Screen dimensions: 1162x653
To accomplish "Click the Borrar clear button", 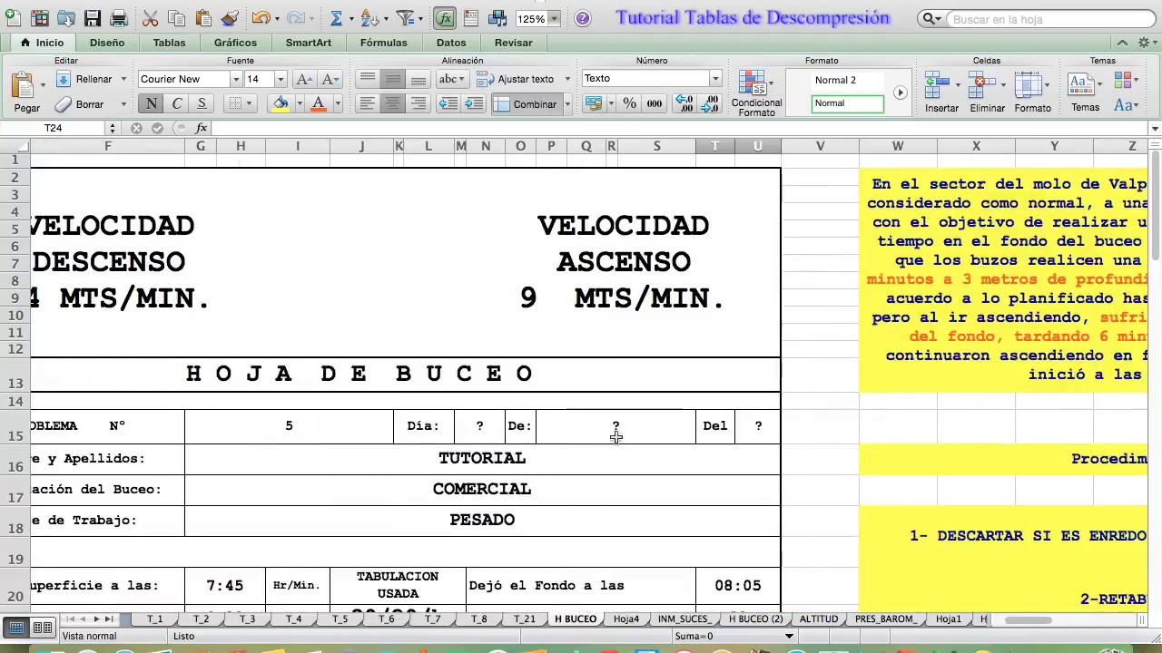I will 80,104.
